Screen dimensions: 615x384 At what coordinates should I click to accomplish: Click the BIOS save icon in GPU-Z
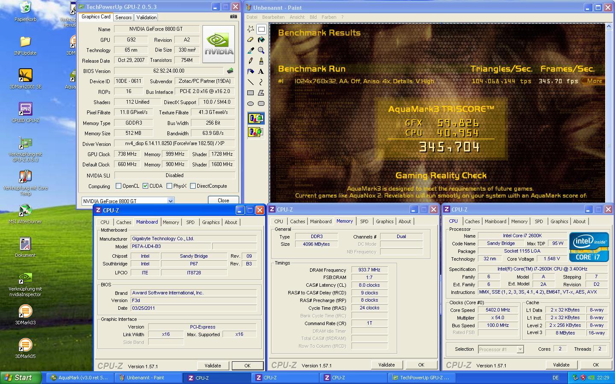pos(230,71)
